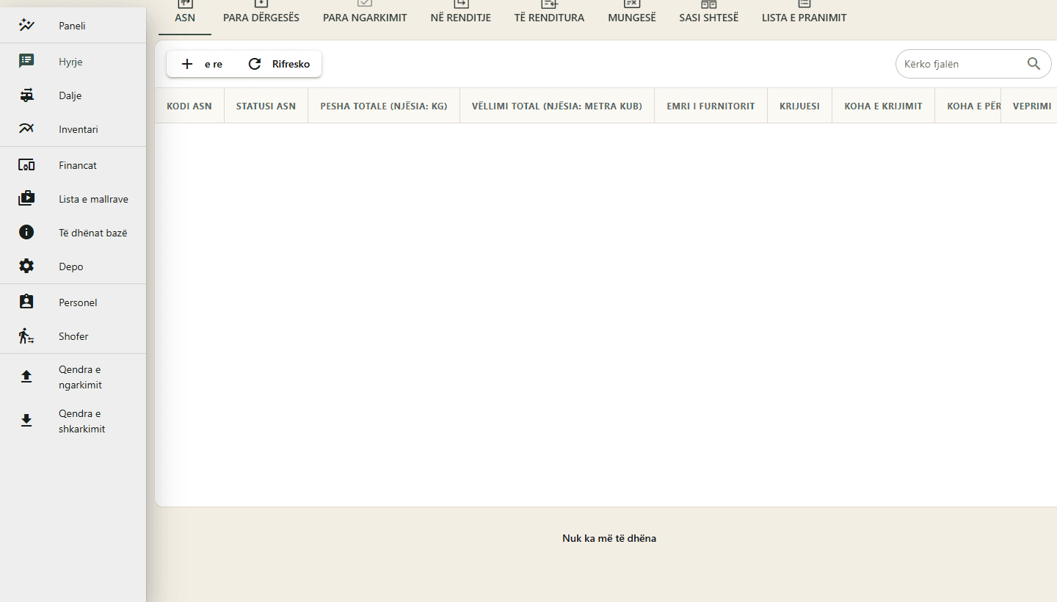Click the Inventari chart icon
The height and width of the screenshot is (602, 1057).
[26, 129]
